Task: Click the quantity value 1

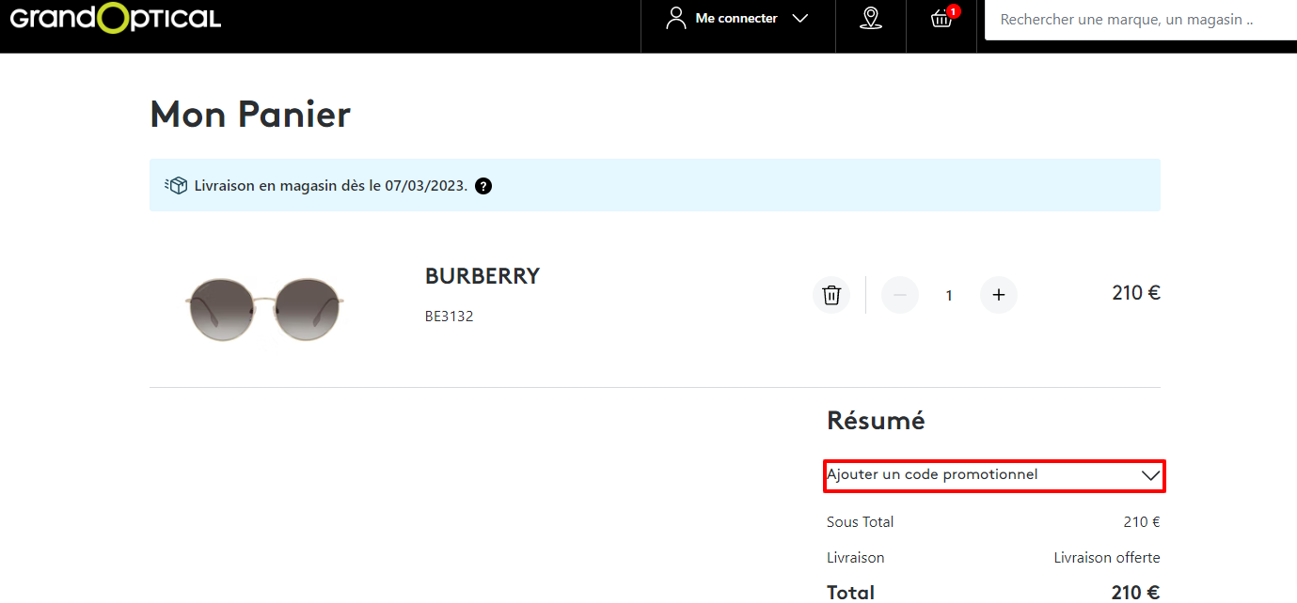Action: click(x=949, y=296)
